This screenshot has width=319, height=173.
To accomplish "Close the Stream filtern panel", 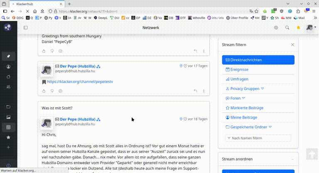I will (x=292, y=44).
